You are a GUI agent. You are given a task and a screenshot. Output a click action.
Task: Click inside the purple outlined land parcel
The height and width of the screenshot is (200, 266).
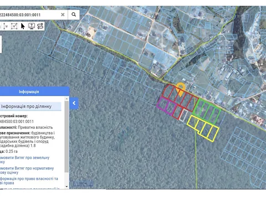coord(167,106)
